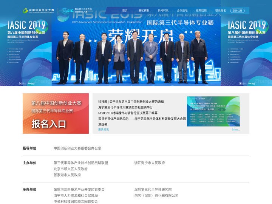Image resolution: width=272 pixels, height=204 pixels.
Task: Open news 探寻半导体产业新风向 article
Action: pyautogui.click(x=142, y=121)
